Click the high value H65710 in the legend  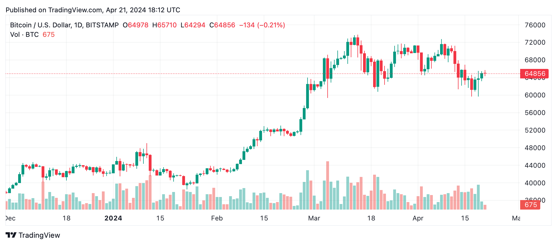tap(164, 25)
